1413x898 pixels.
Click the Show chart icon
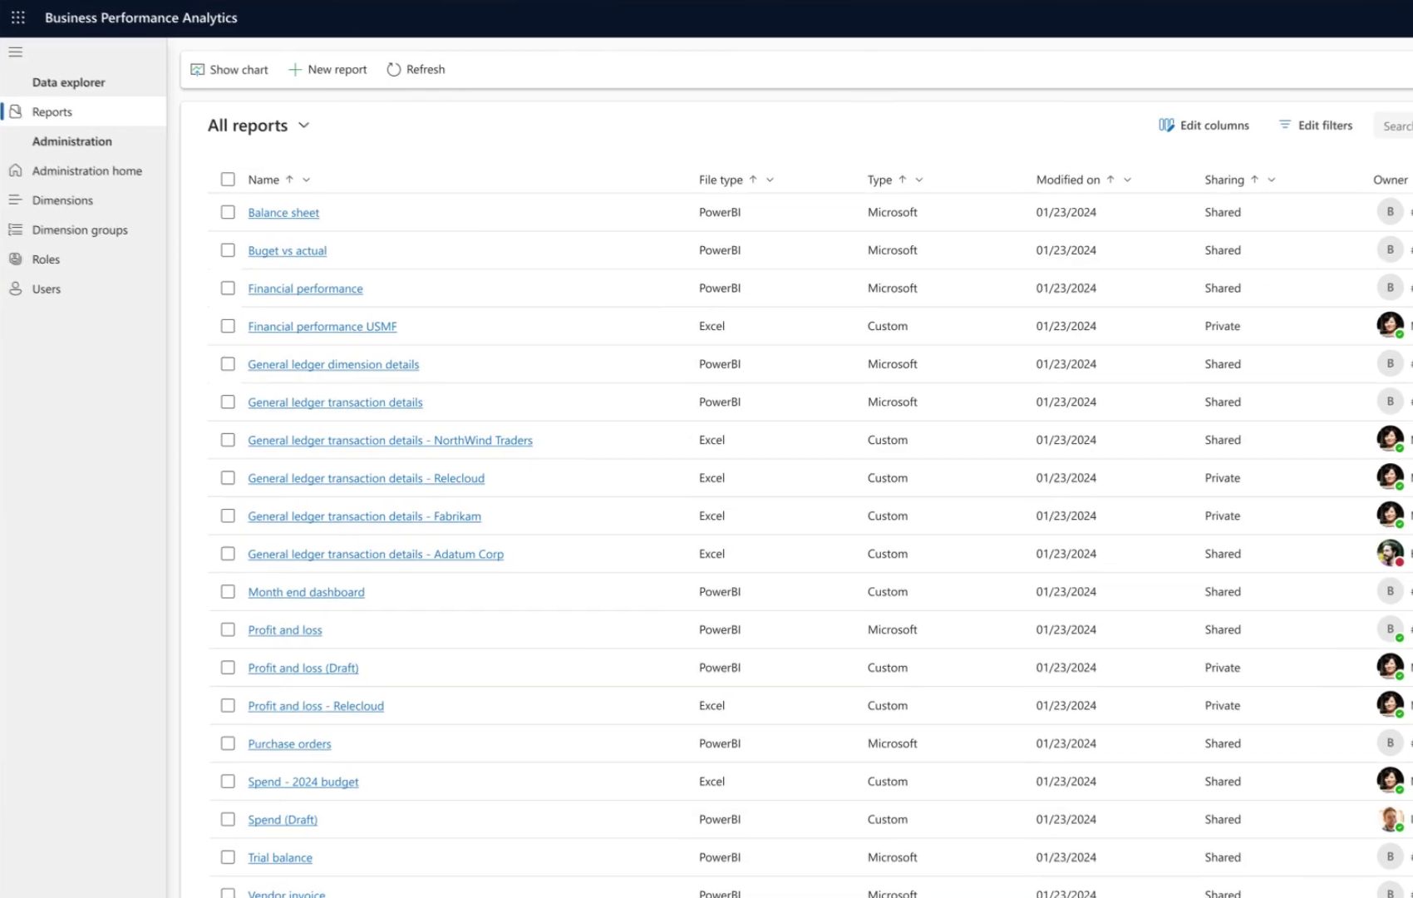(197, 70)
